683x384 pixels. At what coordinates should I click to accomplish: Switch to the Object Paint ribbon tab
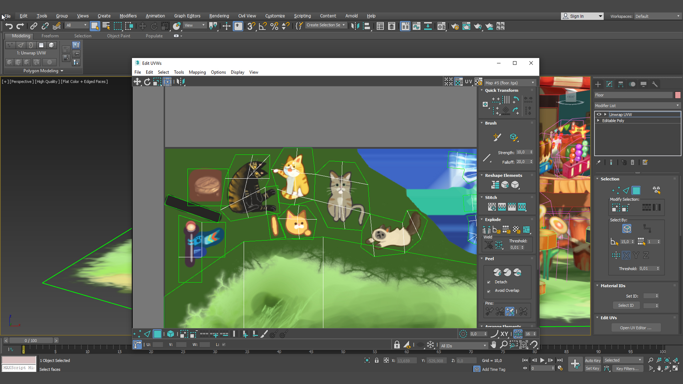[x=118, y=36]
